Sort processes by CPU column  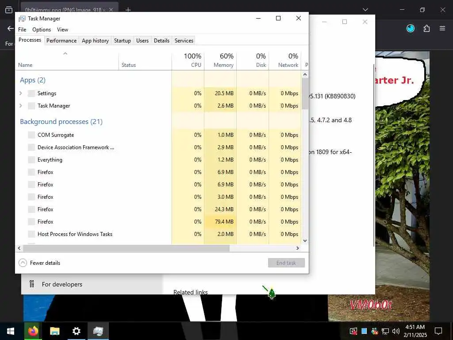click(x=188, y=60)
